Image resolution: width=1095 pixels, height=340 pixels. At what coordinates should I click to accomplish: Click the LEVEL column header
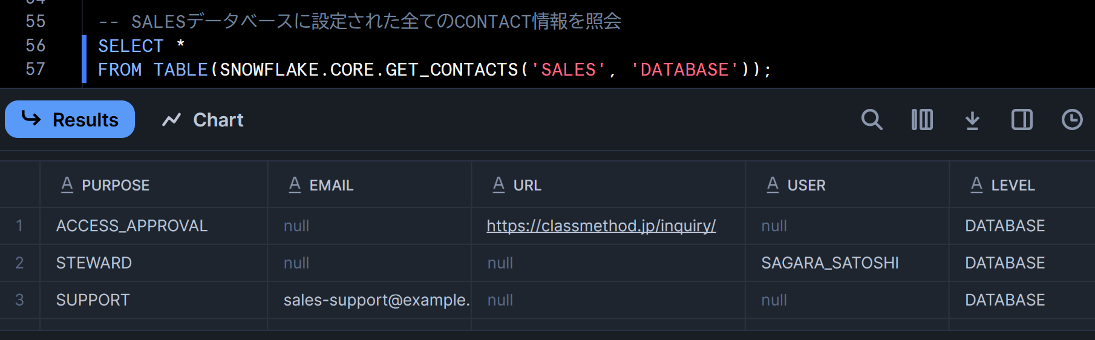[1013, 185]
